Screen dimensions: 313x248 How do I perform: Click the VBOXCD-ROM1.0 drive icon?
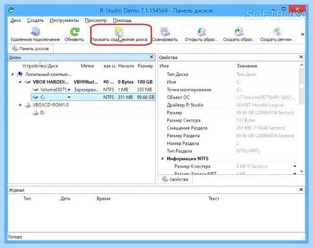pyautogui.click(x=28, y=105)
